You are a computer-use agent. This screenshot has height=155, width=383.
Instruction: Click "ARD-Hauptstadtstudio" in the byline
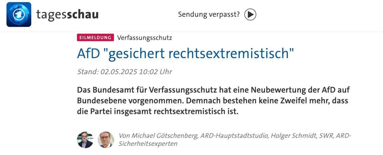[234, 136]
